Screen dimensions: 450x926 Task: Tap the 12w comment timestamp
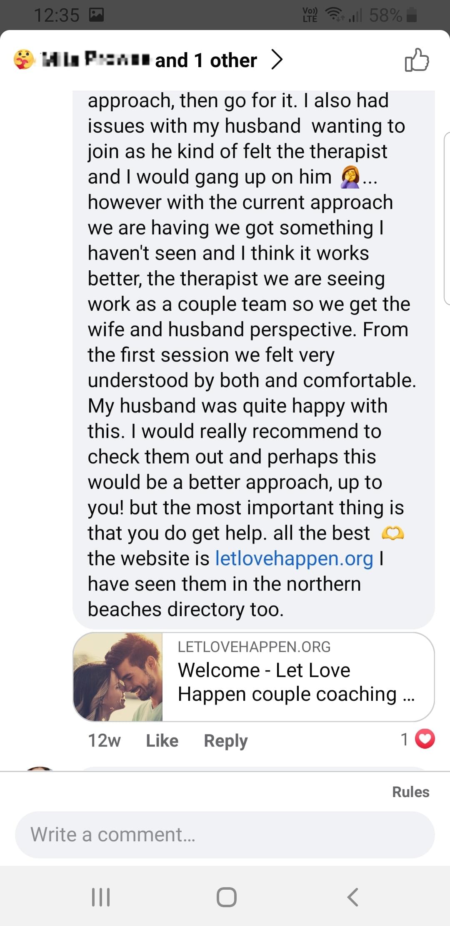(x=104, y=741)
